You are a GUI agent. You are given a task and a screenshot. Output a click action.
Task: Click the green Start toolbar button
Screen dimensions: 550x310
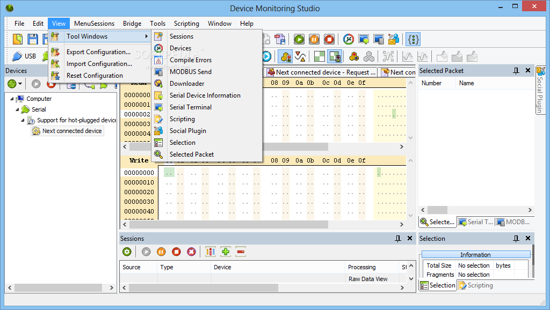click(x=299, y=39)
